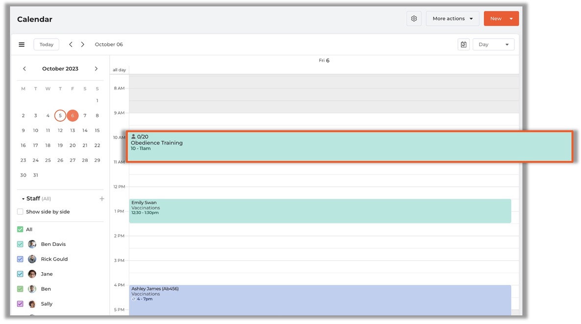581x324 pixels.
Task: Collapse the Staff section
Action: pyautogui.click(x=23, y=199)
